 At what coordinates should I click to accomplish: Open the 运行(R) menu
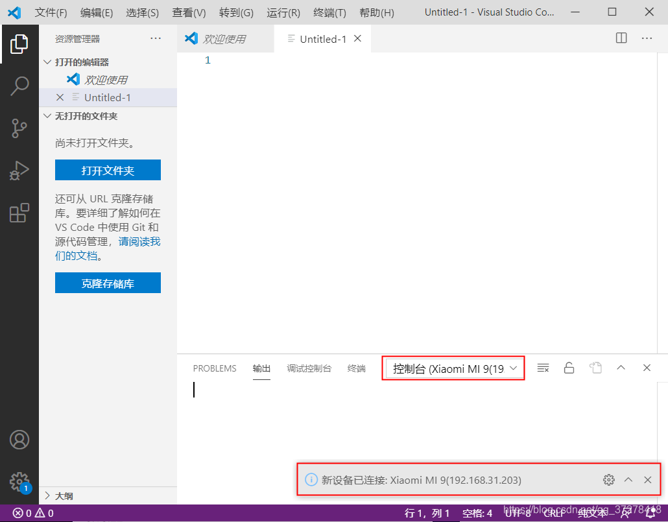[283, 13]
